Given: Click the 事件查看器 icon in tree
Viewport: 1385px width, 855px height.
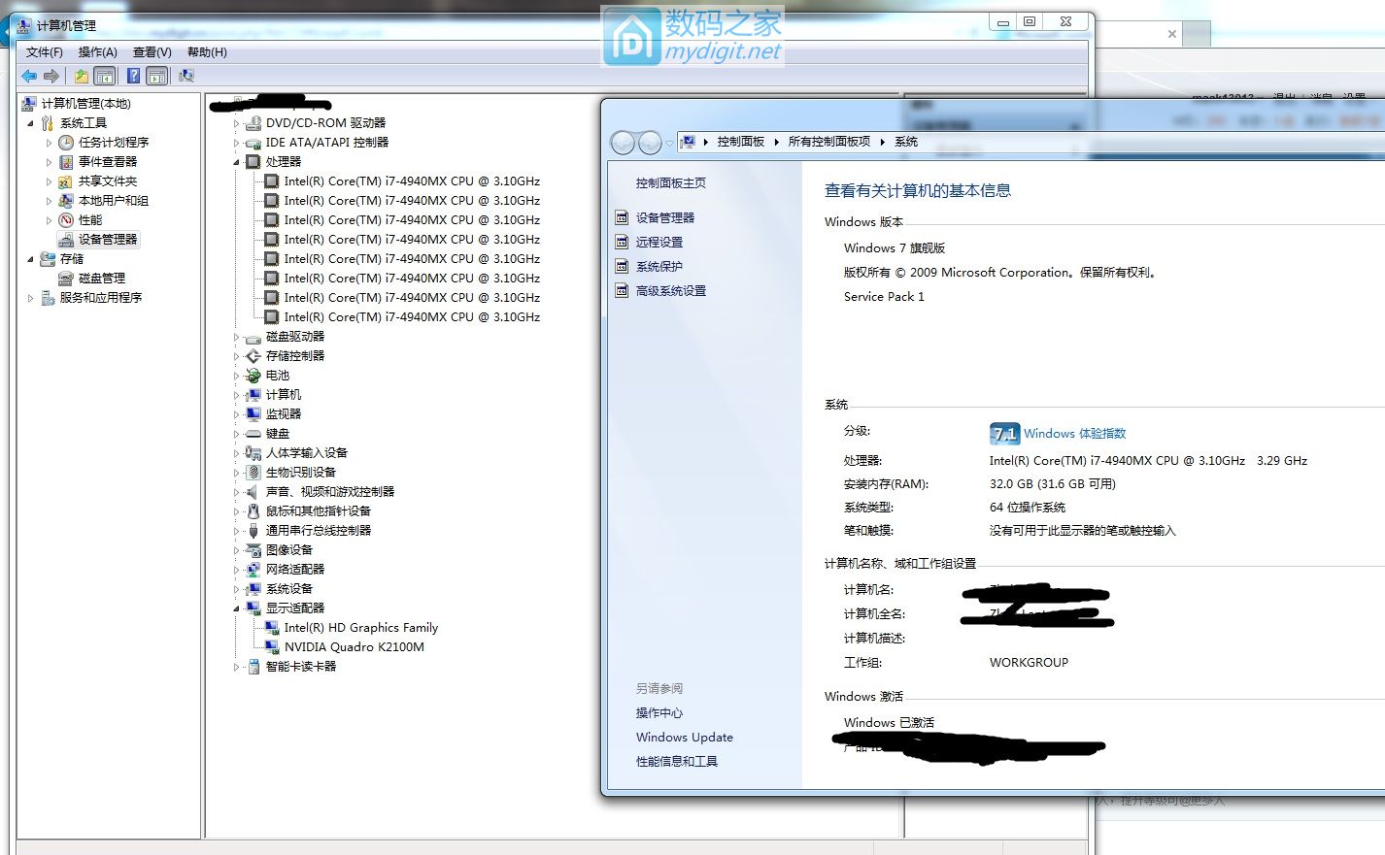Looking at the screenshot, I should point(66,161).
